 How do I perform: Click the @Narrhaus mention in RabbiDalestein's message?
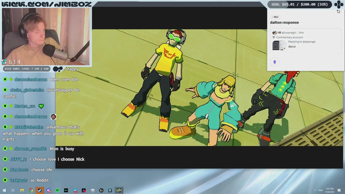57,127
